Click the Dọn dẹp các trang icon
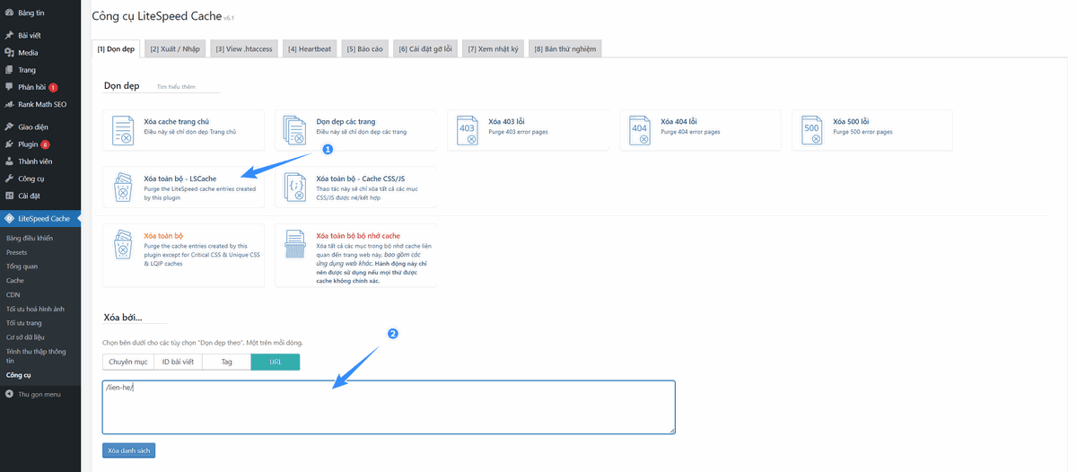This screenshot has width=1077, height=472. [295, 131]
